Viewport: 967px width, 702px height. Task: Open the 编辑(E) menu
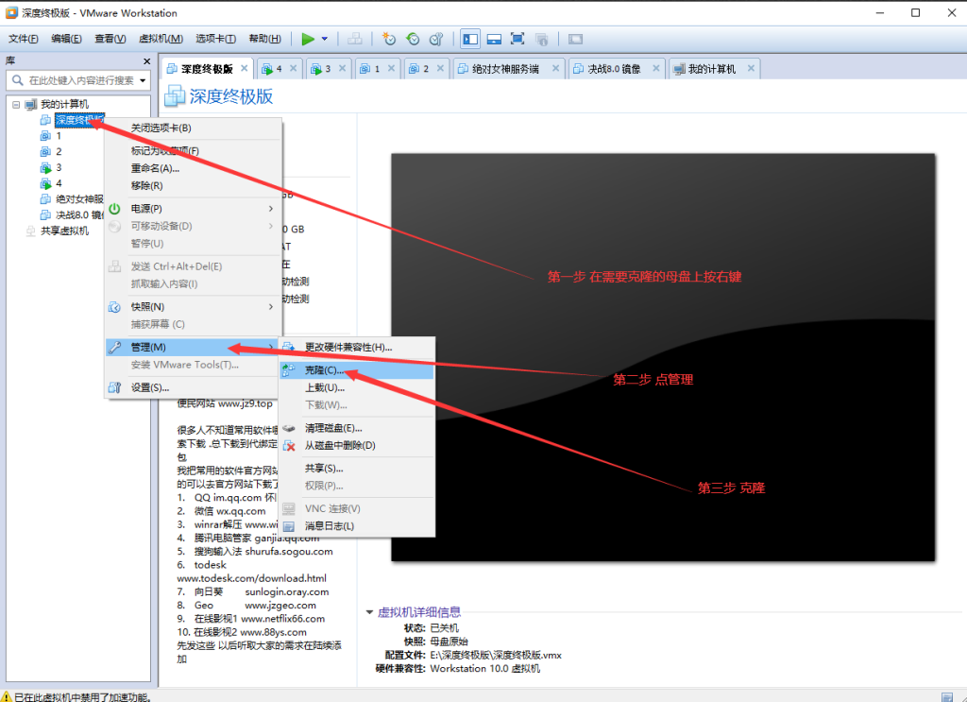click(66, 39)
